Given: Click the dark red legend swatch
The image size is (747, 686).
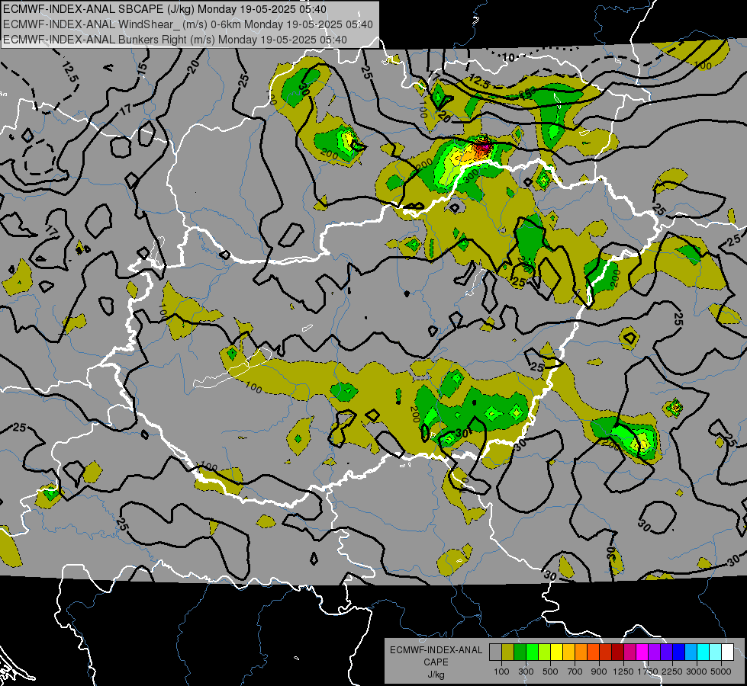Looking at the screenshot, I should (618, 652).
